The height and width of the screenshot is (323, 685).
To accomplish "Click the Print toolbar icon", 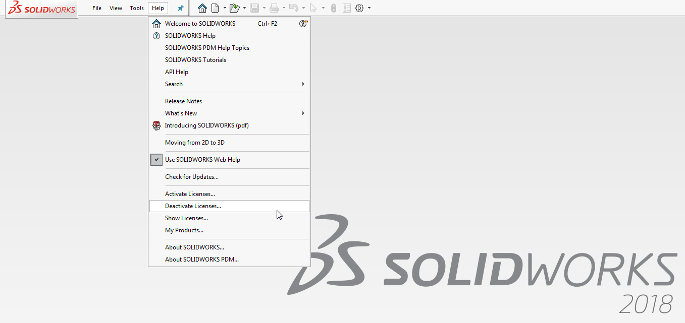I will point(274,8).
